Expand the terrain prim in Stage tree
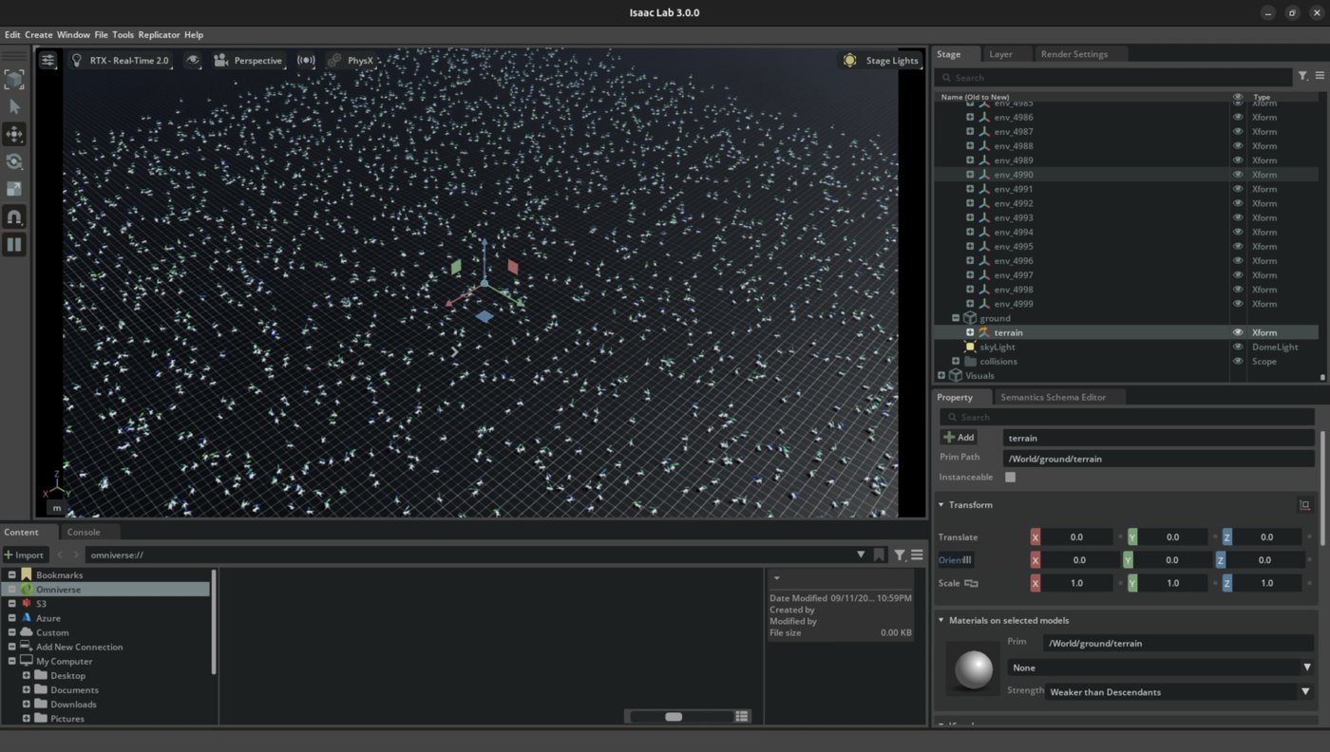 tap(970, 332)
